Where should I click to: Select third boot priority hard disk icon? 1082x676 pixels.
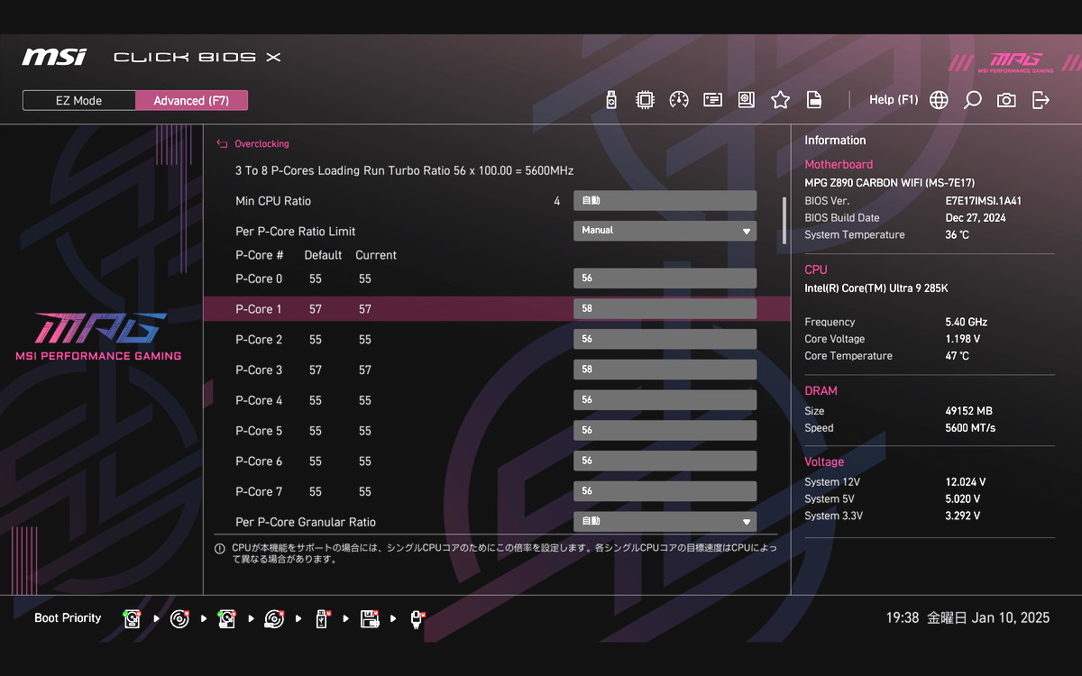pos(226,618)
